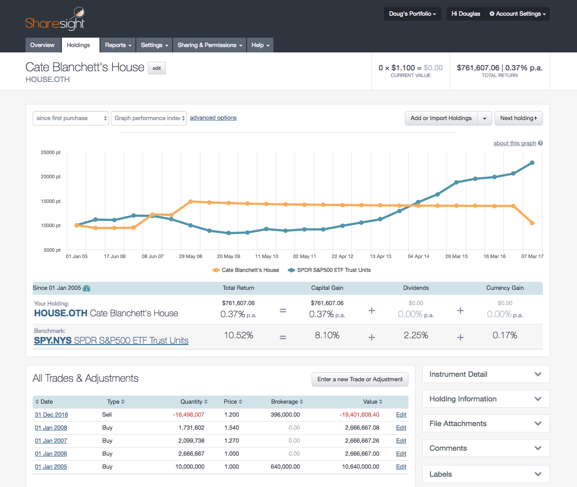The height and width of the screenshot is (487, 577).
Task: Click the dashboard gauge icon beside Since 01 Jan 2005
Action: 87,289
